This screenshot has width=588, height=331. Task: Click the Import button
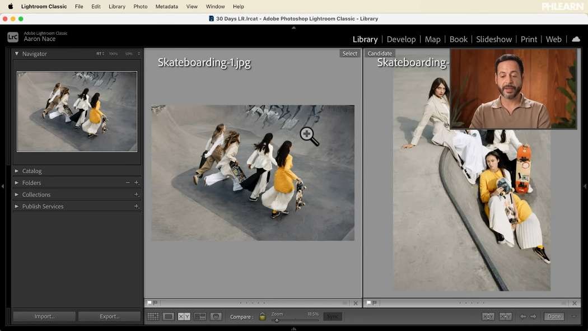44,316
